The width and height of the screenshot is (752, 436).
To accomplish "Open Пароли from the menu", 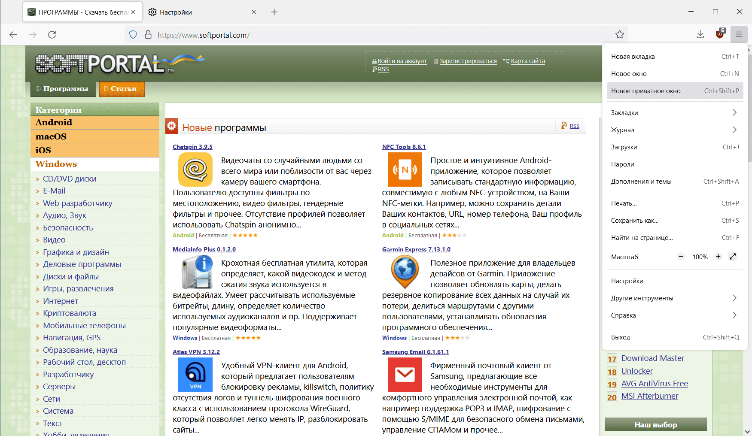I will 675,164.
